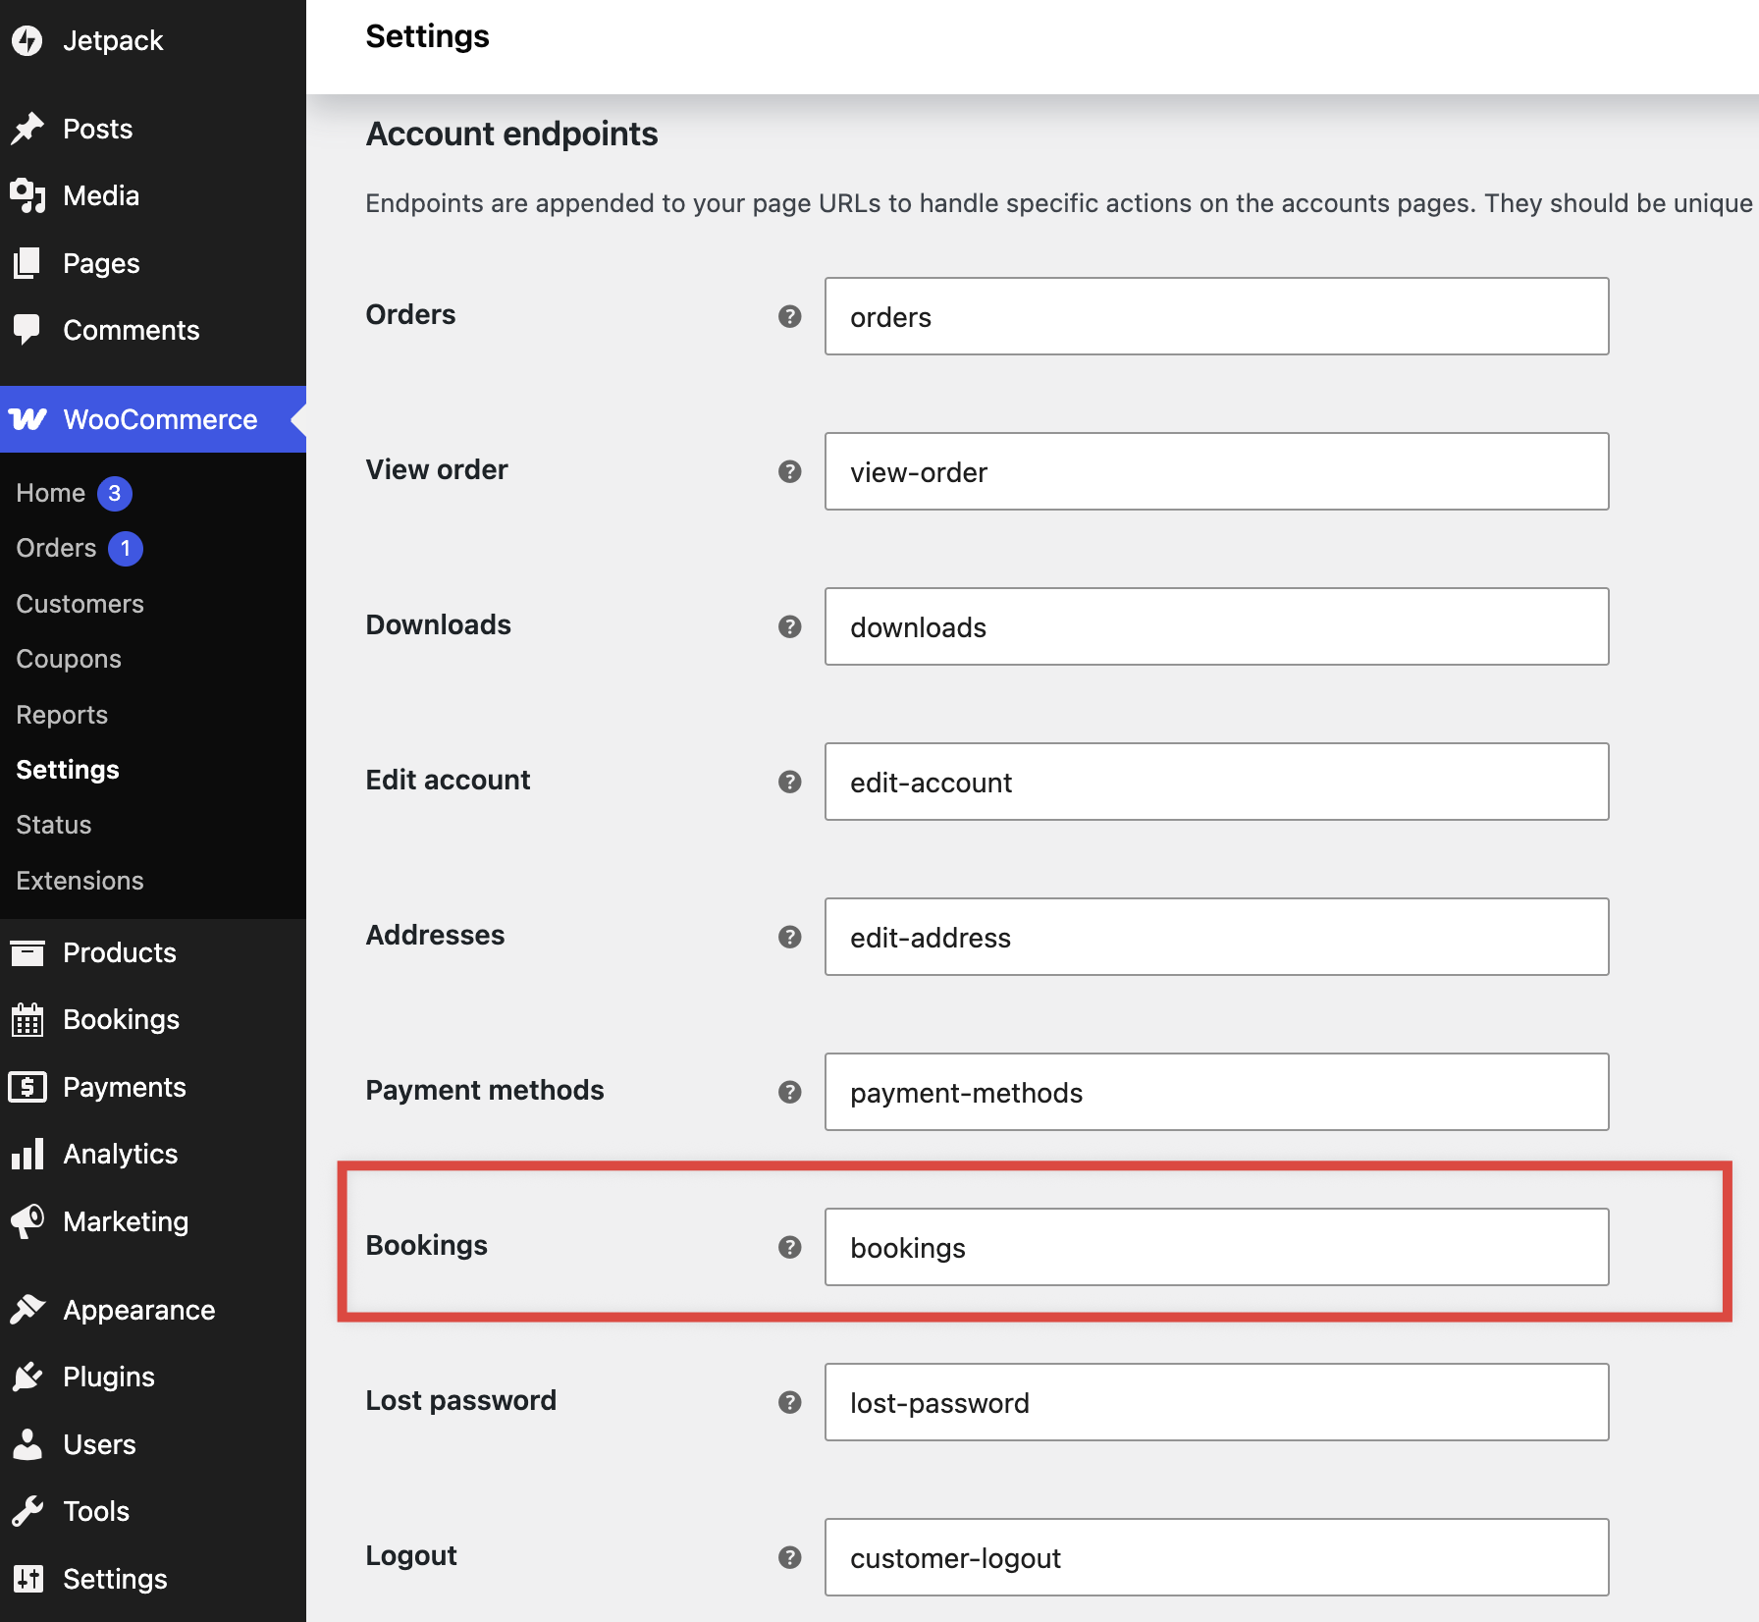Click the Media camera icon
1759x1622 pixels.
pyautogui.click(x=27, y=195)
